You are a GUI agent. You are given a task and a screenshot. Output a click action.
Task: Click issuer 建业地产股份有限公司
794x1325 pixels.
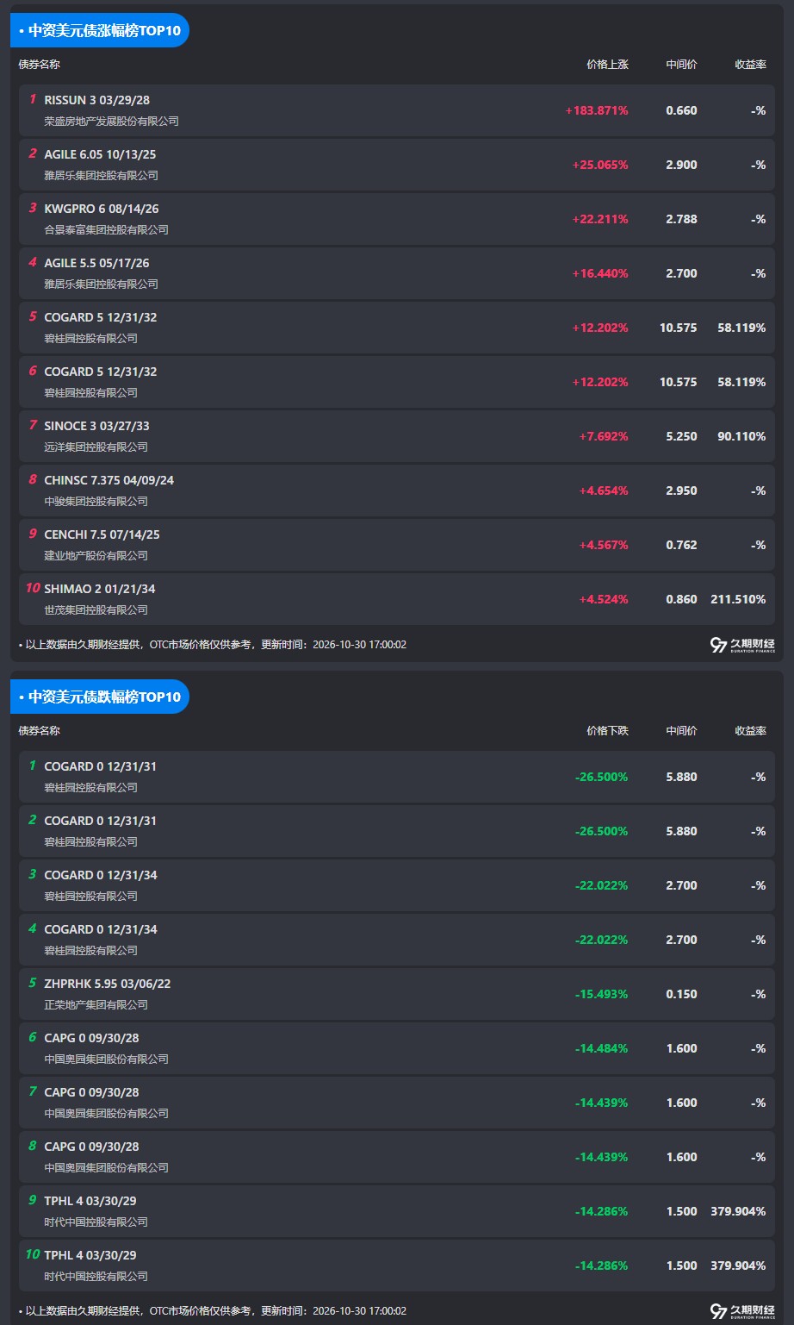click(x=96, y=556)
